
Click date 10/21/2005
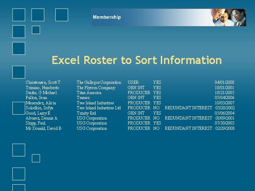(x=225, y=93)
